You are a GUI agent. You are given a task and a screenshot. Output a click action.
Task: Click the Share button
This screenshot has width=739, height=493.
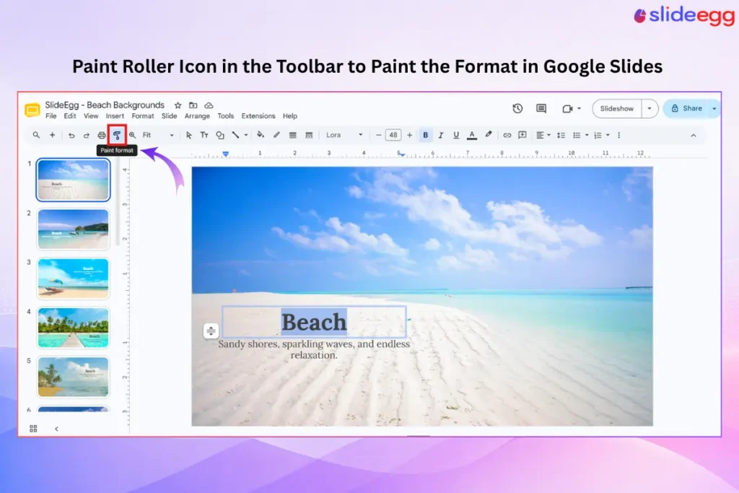pos(687,108)
